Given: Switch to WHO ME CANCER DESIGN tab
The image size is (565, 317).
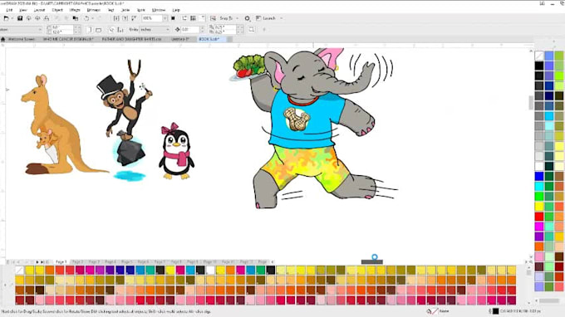Looking at the screenshot, I should (68, 39).
